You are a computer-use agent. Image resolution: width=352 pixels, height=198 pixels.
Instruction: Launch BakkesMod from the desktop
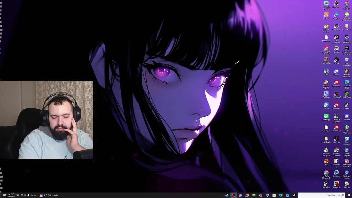click(x=336, y=4)
